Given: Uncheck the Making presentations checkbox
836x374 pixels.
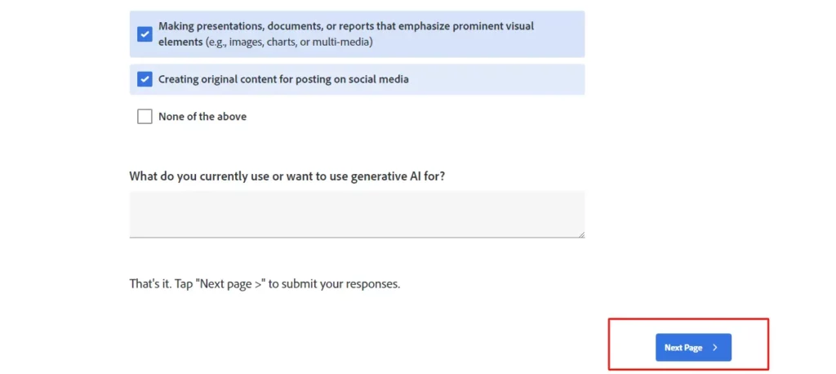Looking at the screenshot, I should pyautogui.click(x=145, y=34).
